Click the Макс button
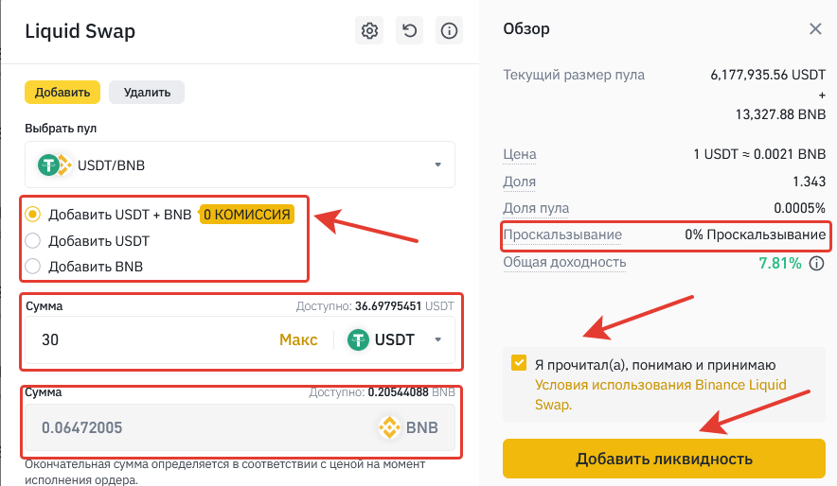The image size is (837, 486). coord(298,339)
